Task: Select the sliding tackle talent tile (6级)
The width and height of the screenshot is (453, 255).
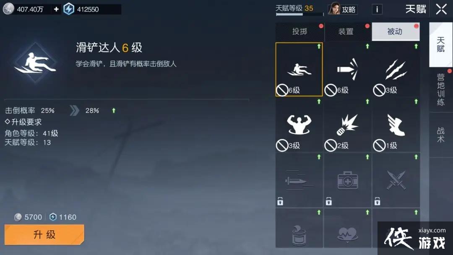Action: coord(299,69)
